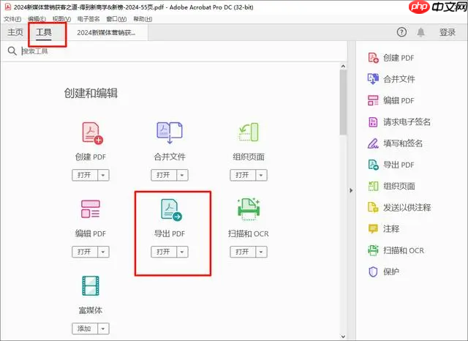This screenshot has width=468, height=341.
Task: Expand dropdown arrow beside 创建 PDF 打开
Action: click(103, 175)
